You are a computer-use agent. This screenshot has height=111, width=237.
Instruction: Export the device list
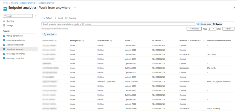click(x=59, y=18)
